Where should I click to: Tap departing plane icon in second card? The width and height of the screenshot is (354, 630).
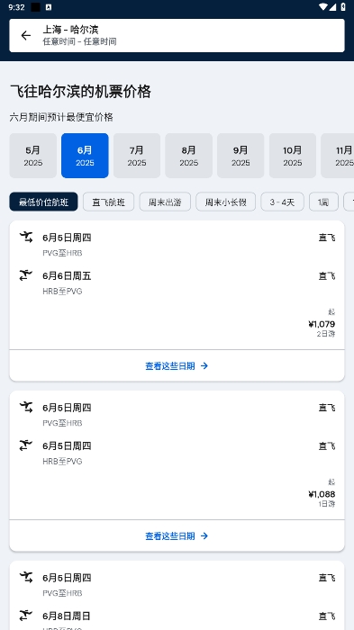[26, 407]
